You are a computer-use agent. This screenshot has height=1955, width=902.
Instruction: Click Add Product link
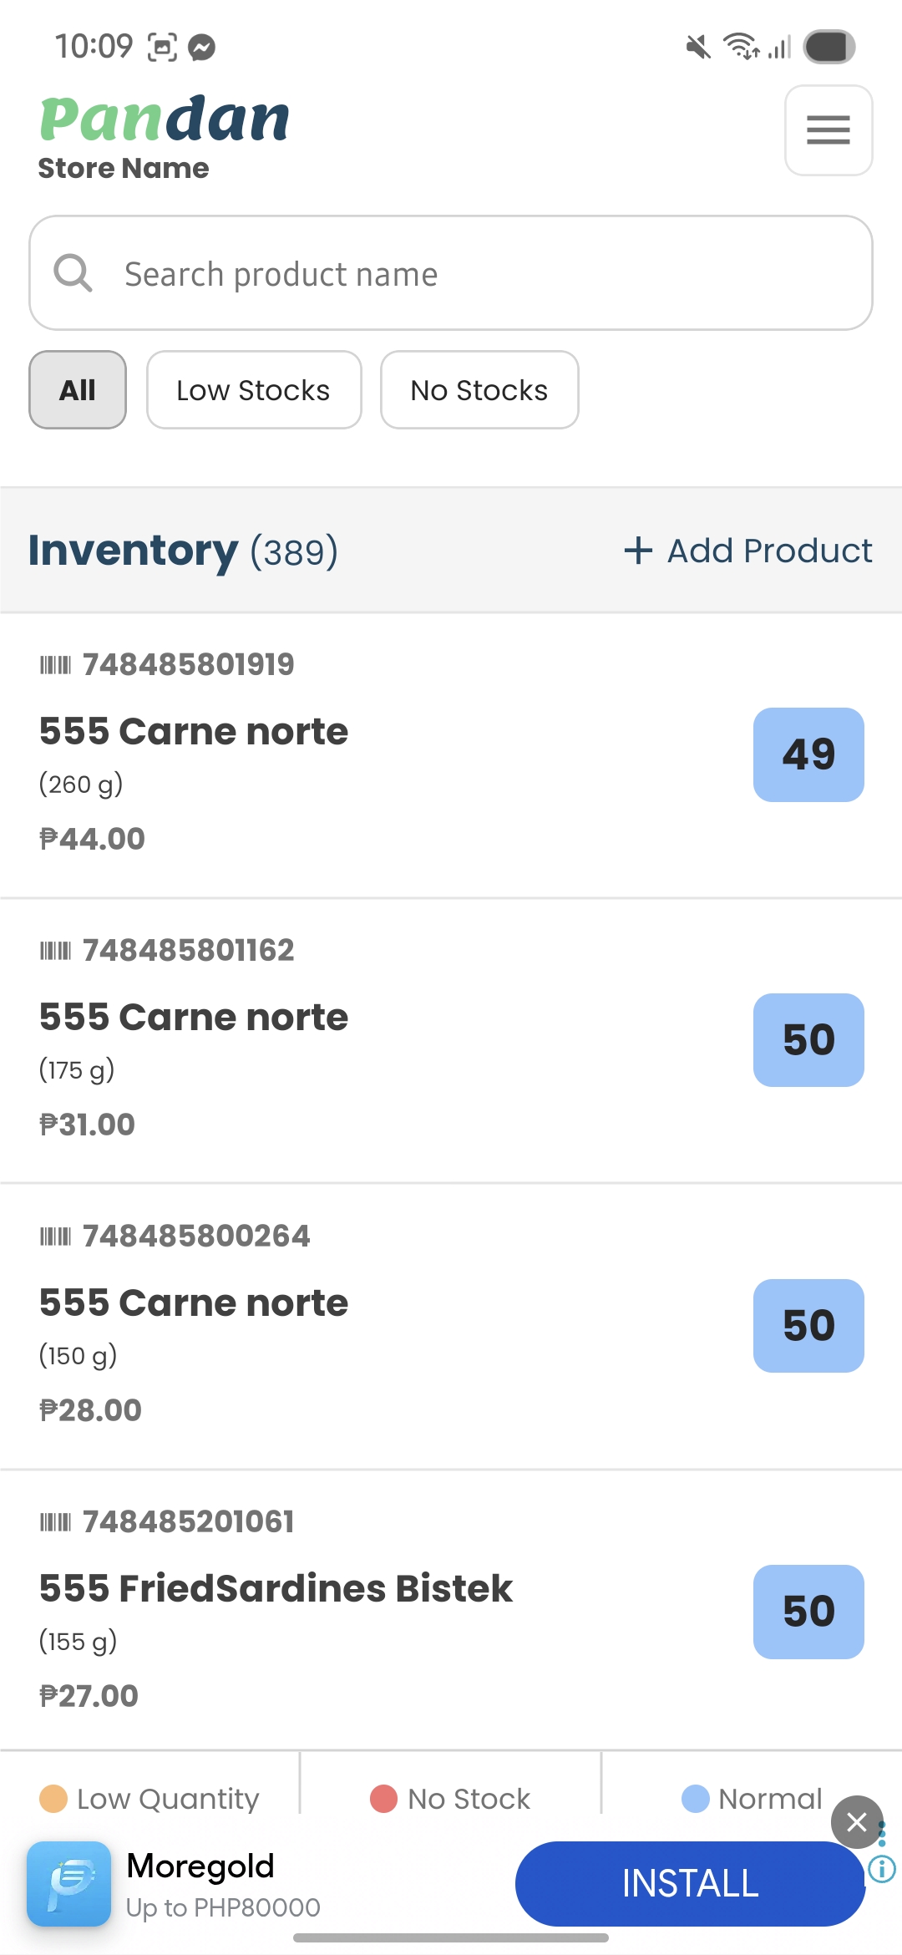coord(768,551)
